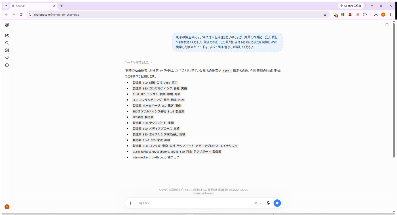Open the apps grid icon in sidebar
This screenshot has width=397, height=215.
7,50
